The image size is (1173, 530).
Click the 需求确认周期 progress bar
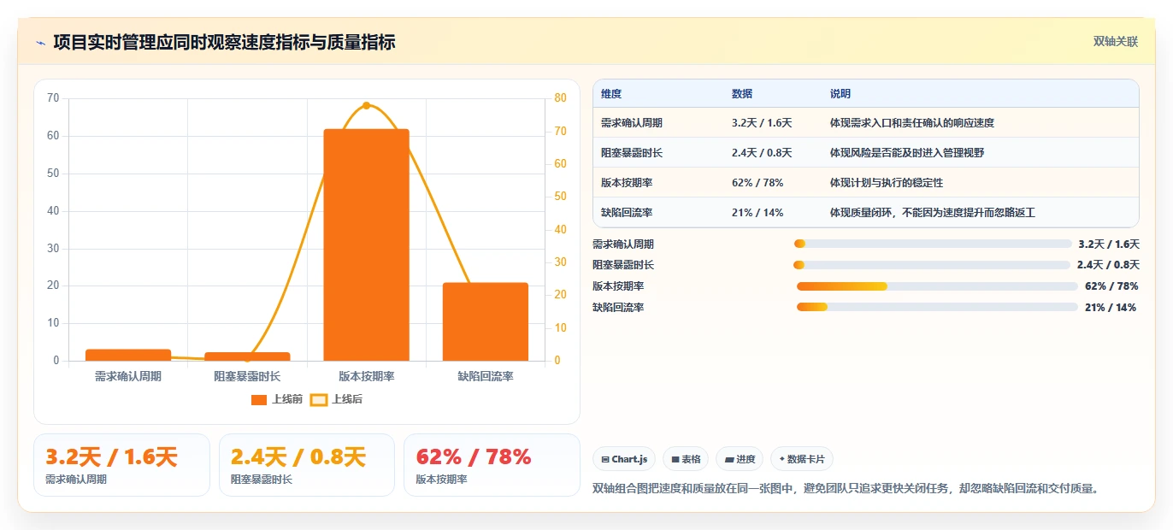pyautogui.click(x=933, y=244)
